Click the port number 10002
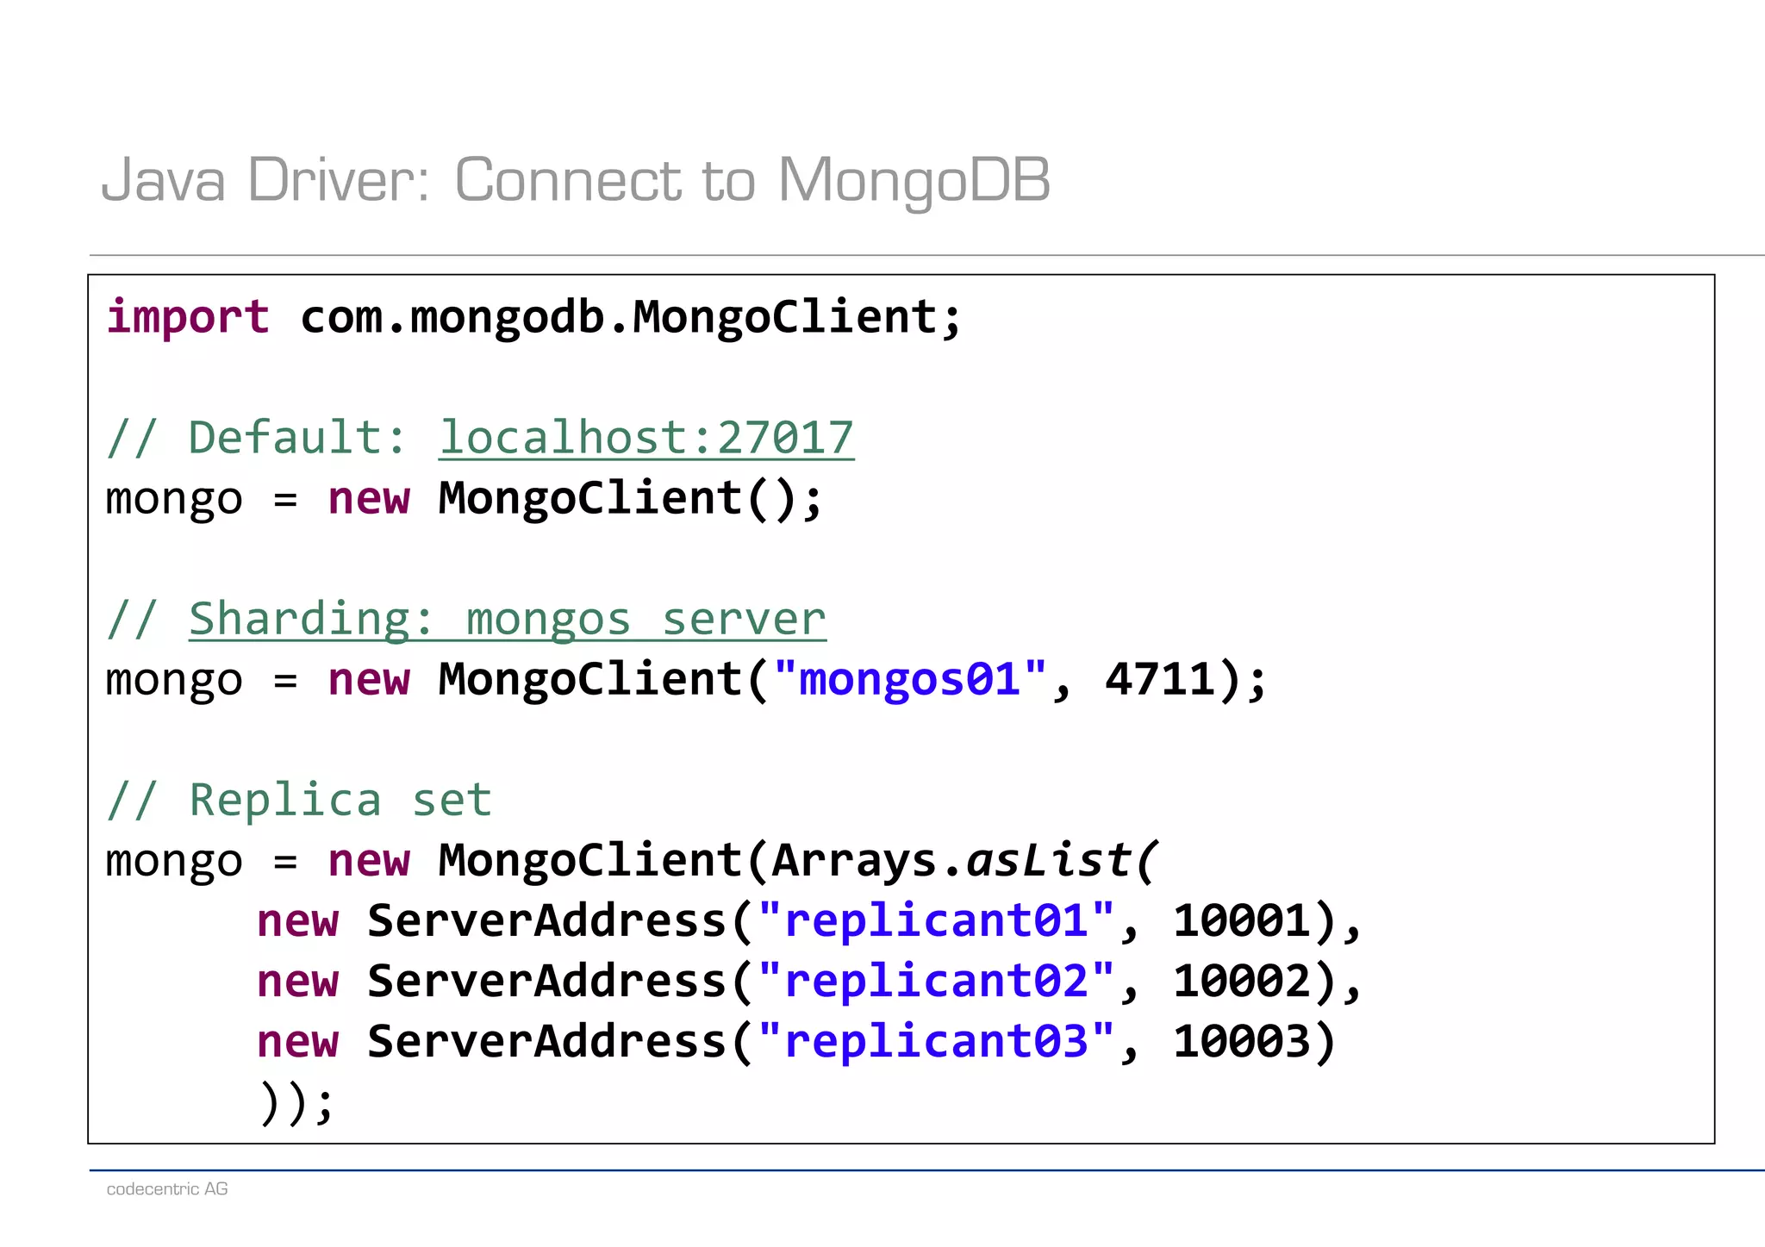The image size is (1765, 1247). tap(1242, 981)
